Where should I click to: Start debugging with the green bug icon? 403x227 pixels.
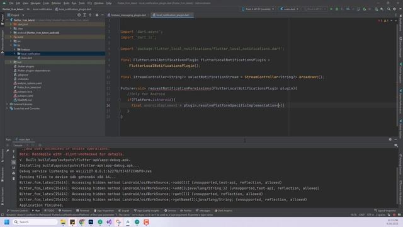(337, 9)
